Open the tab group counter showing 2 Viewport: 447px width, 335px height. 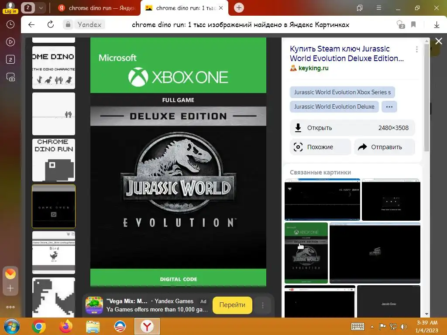28,8
